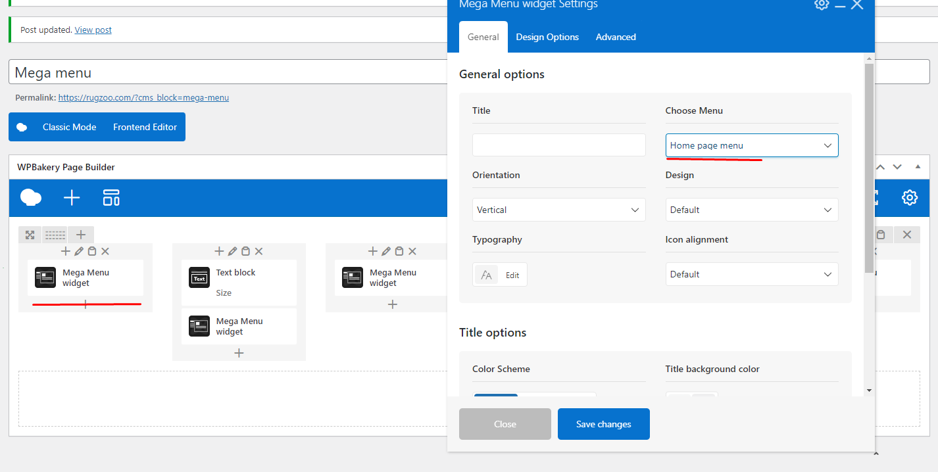The height and width of the screenshot is (472, 938).
Task: Open the rugzoo.com permalink
Action: (143, 97)
